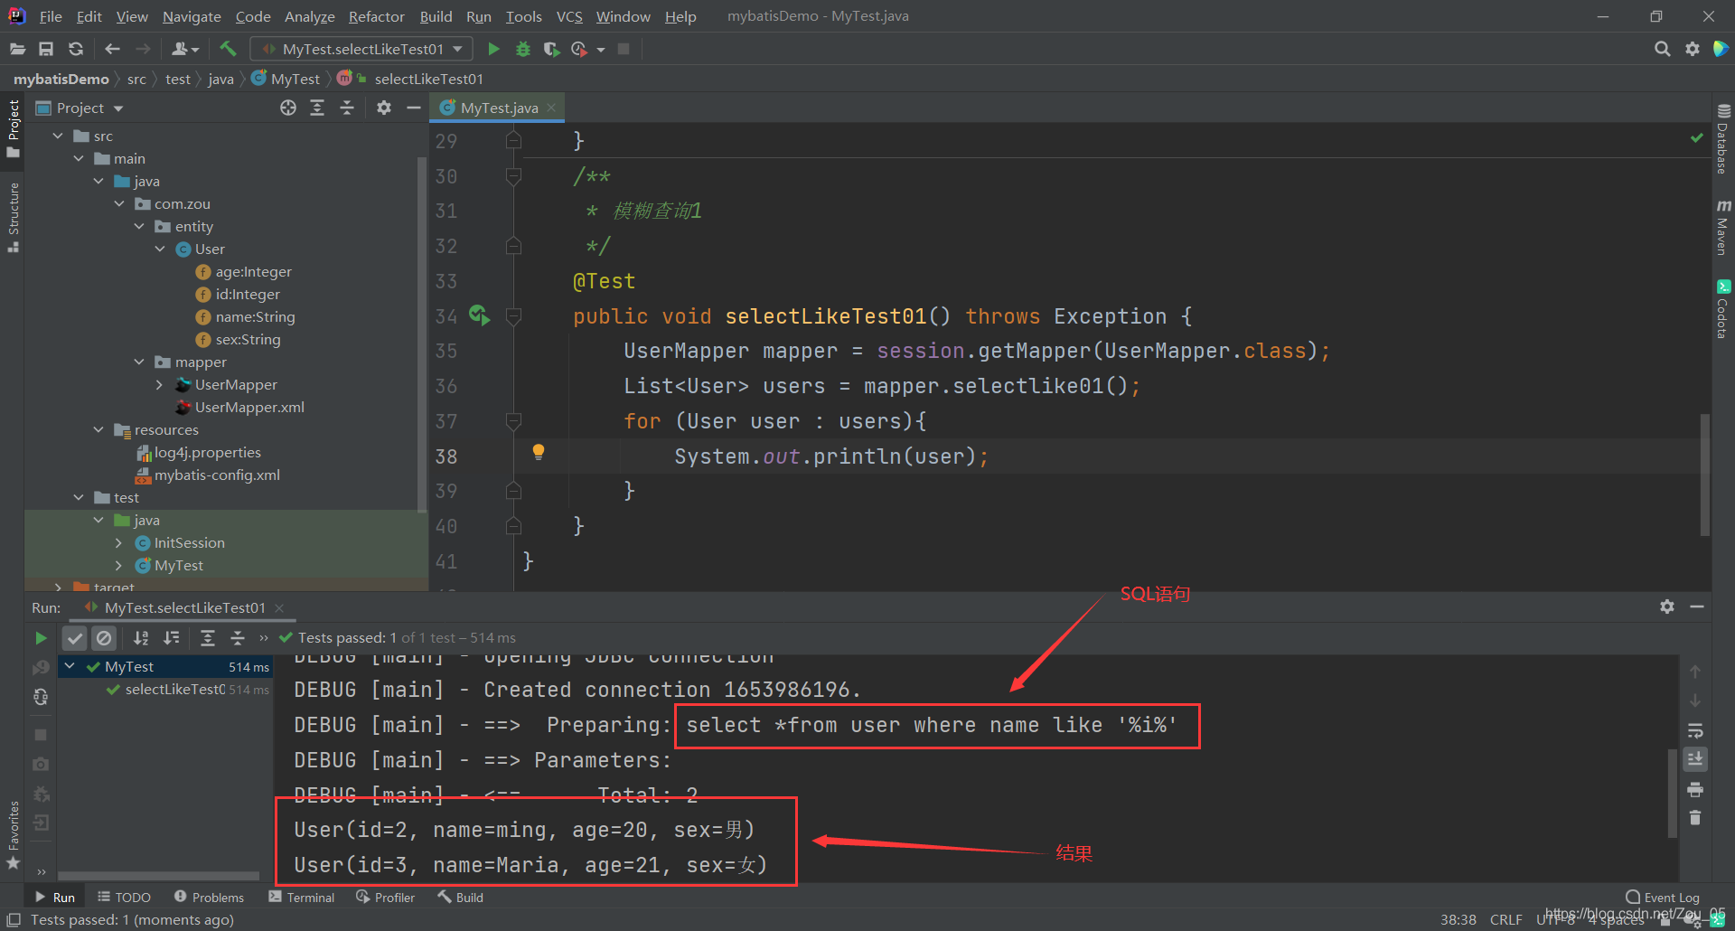Hide the Project panel with minus icon

(414, 108)
